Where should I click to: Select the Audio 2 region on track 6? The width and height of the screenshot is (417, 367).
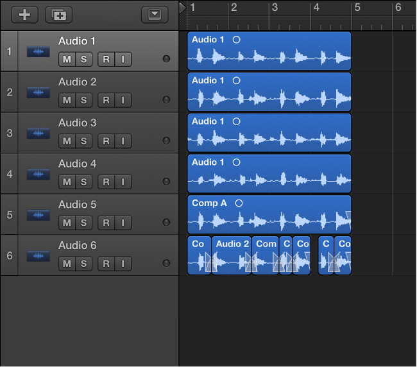232,244
